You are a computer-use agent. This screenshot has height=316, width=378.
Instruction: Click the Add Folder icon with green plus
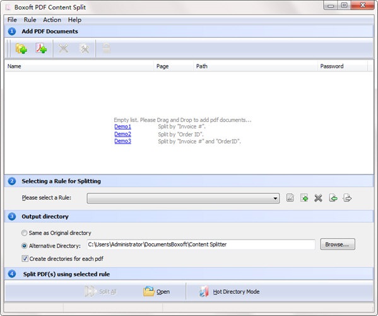pyautogui.click(x=21, y=49)
